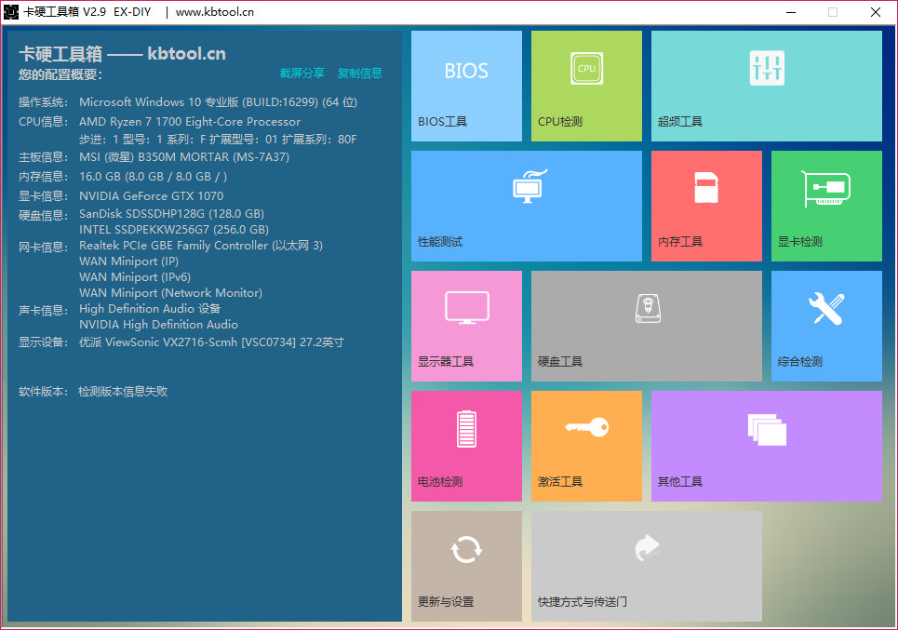Open 激活工具 key icon tile
The width and height of the screenshot is (898, 630).
[x=586, y=428]
